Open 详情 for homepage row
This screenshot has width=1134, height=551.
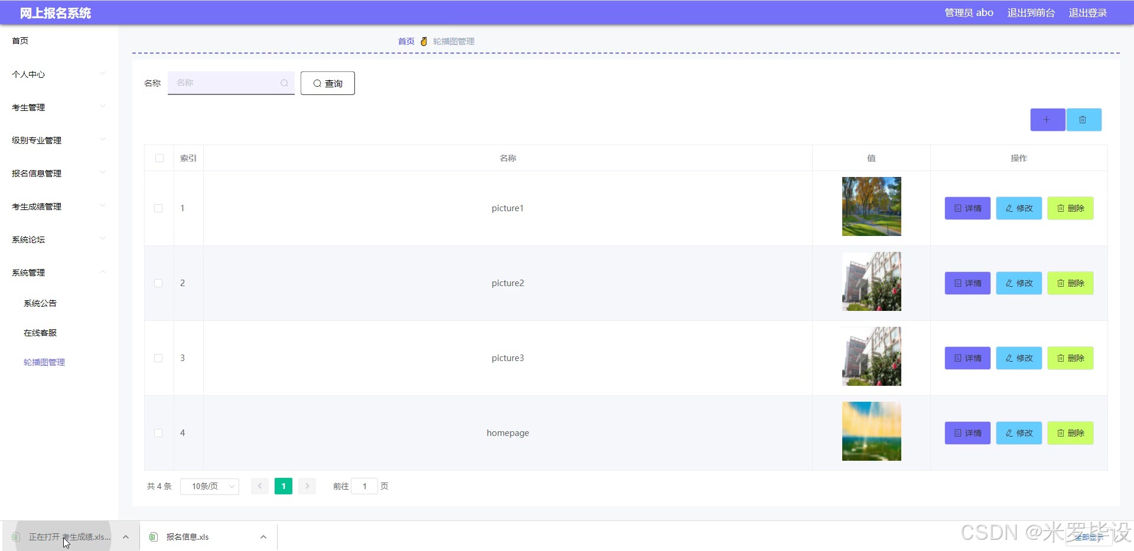click(x=967, y=433)
